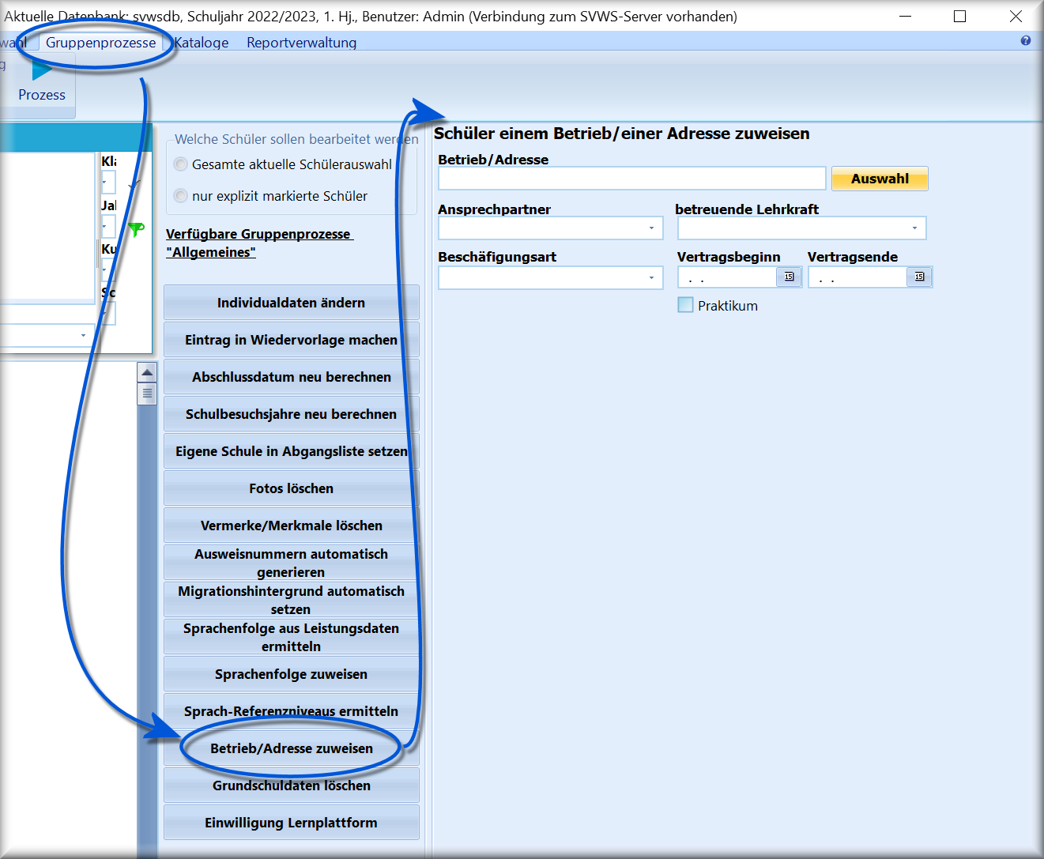The width and height of the screenshot is (1044, 859).
Task: Select Gesamte aktuelle Schülerauswahl radio option
Action: pyautogui.click(x=181, y=164)
